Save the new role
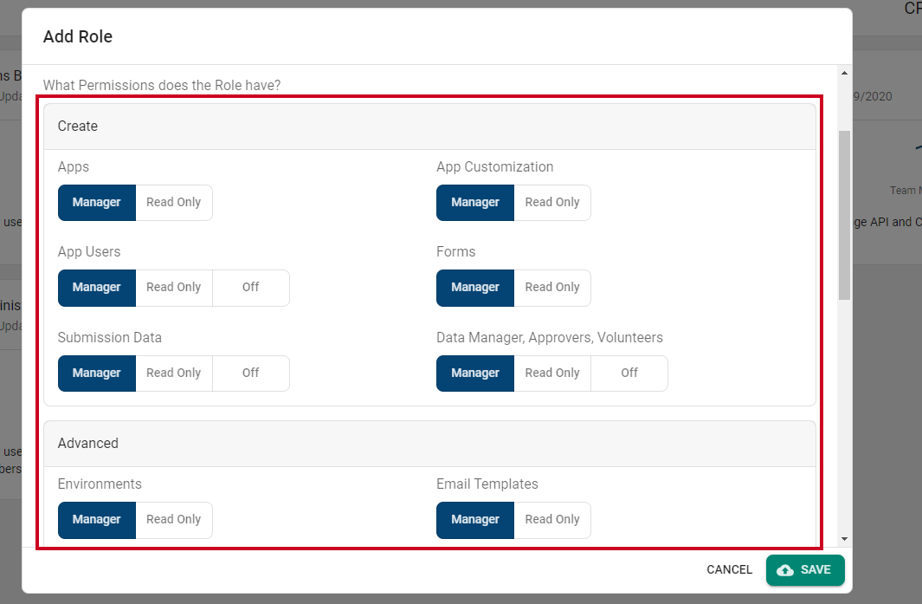Viewport: 922px width, 604px height. (x=805, y=570)
